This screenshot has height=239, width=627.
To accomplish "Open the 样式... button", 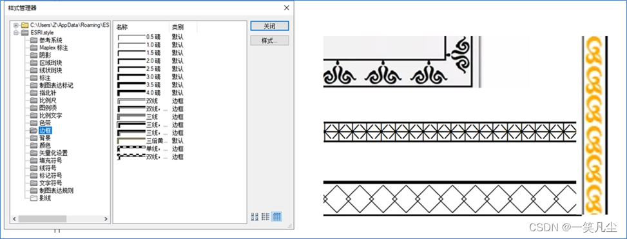I will coord(269,41).
